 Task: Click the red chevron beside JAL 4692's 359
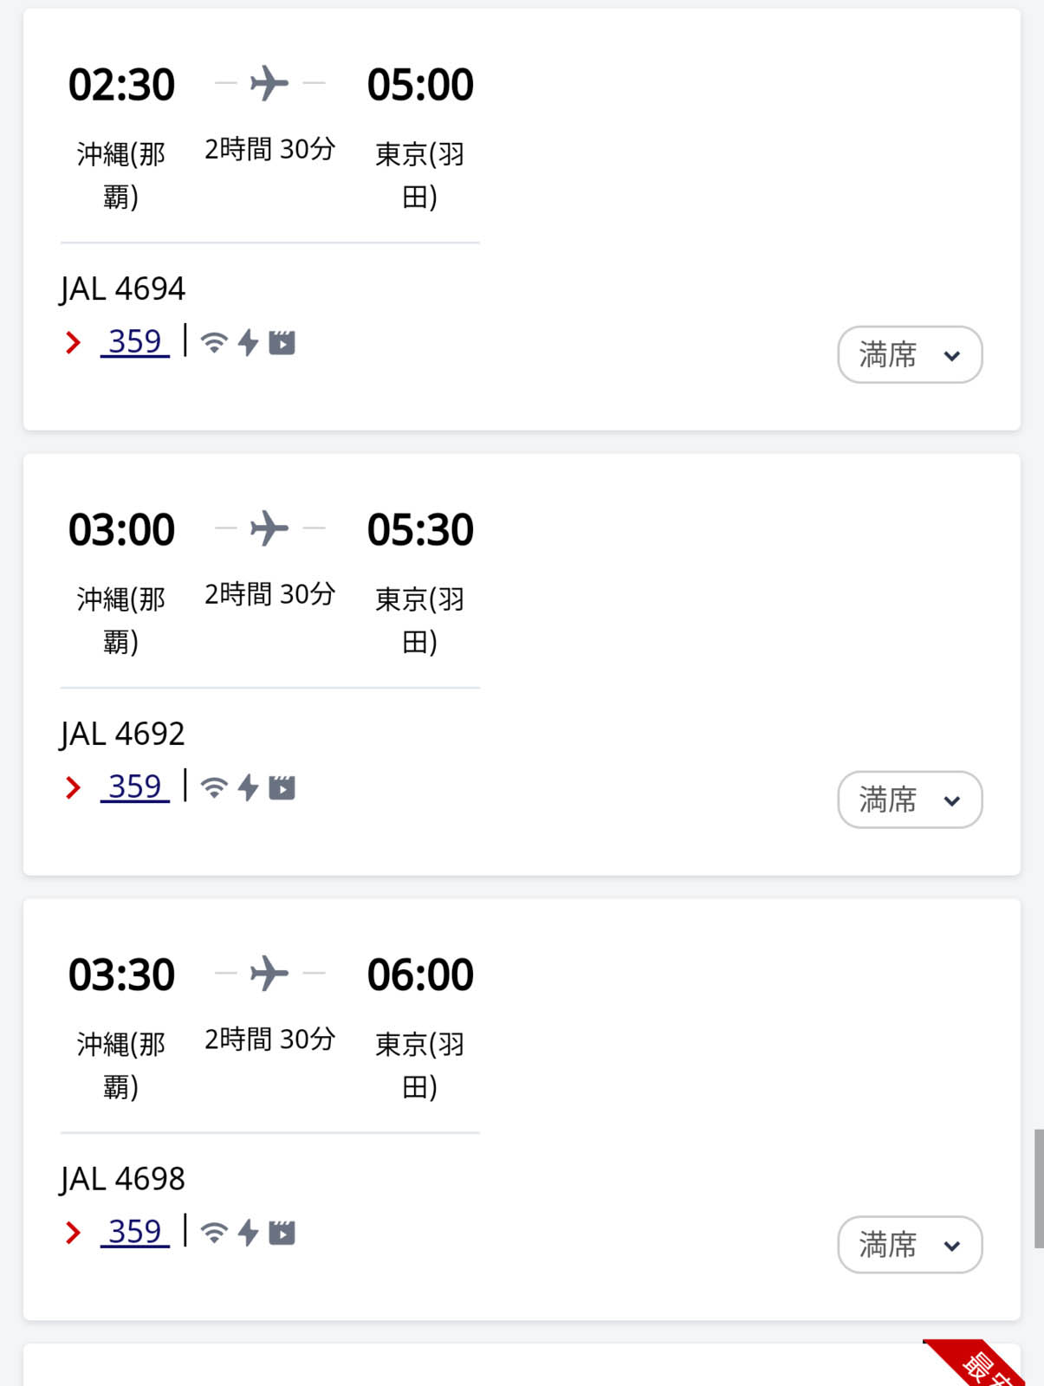click(x=74, y=787)
